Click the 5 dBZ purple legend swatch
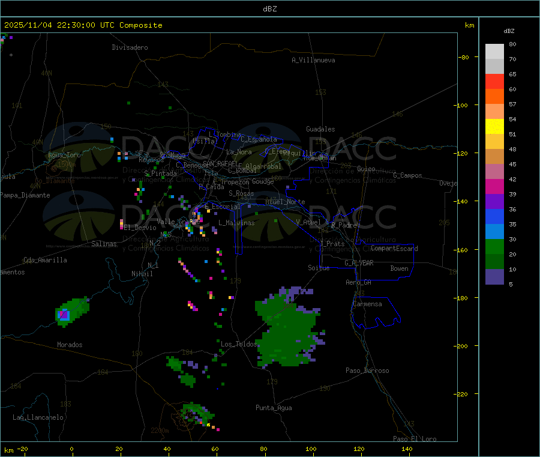The width and height of the screenshot is (540, 457). (x=494, y=277)
